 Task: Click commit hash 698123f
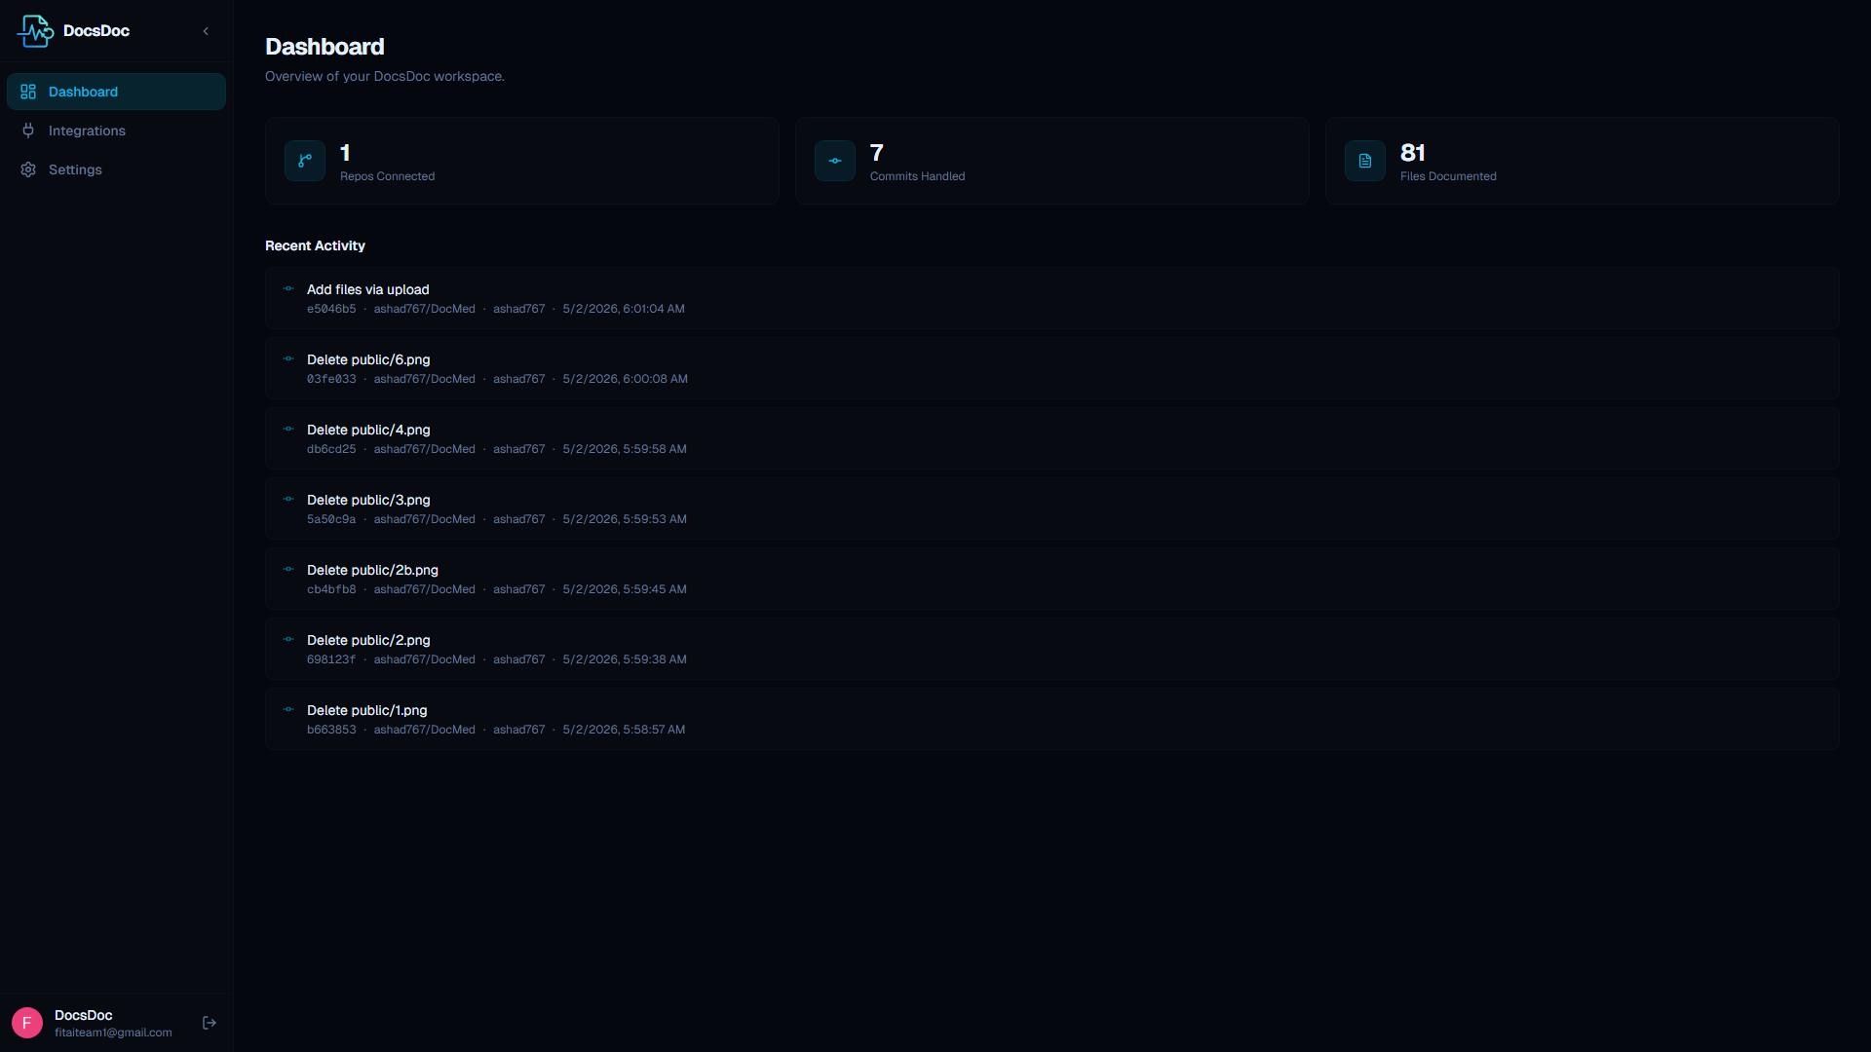point(331,659)
